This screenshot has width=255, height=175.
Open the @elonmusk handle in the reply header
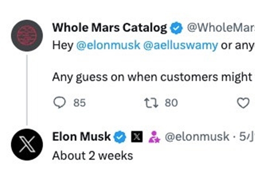197,137
